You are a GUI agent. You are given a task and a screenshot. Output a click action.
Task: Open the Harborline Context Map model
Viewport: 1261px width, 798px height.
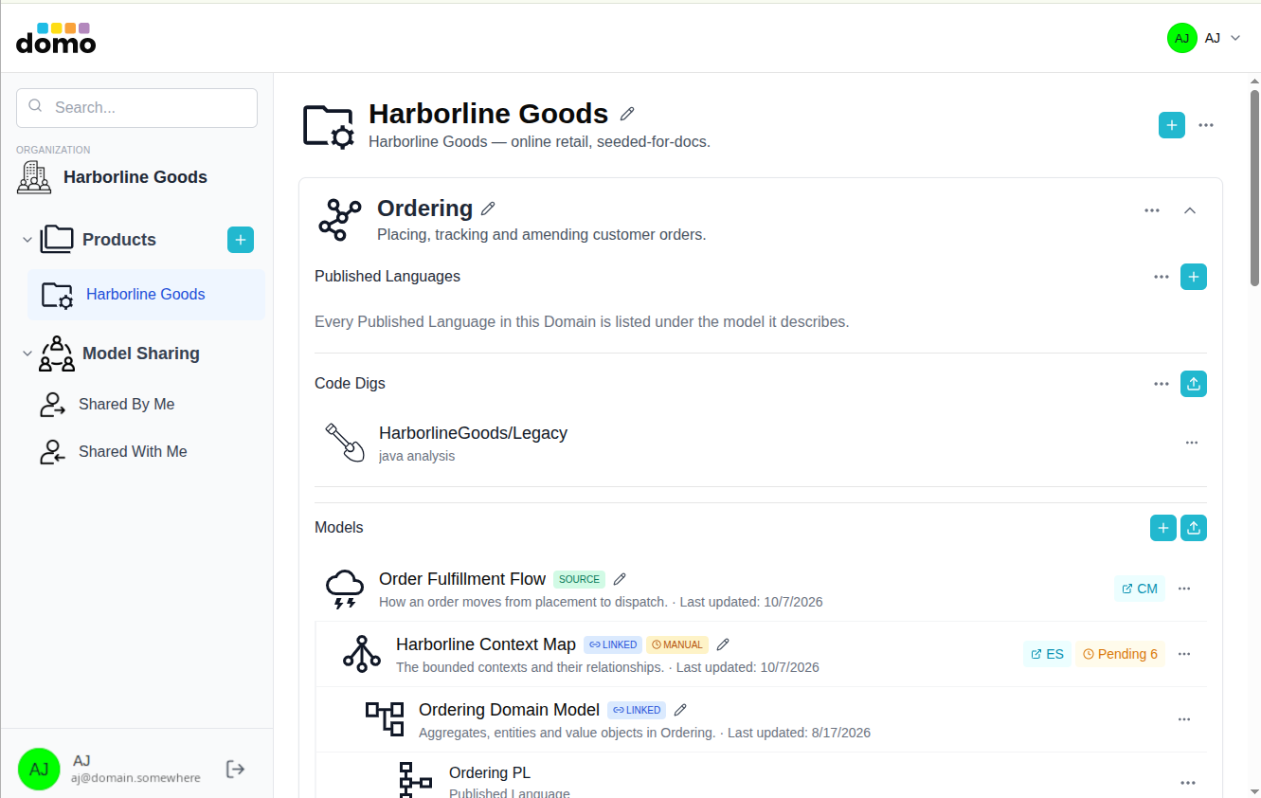486,644
